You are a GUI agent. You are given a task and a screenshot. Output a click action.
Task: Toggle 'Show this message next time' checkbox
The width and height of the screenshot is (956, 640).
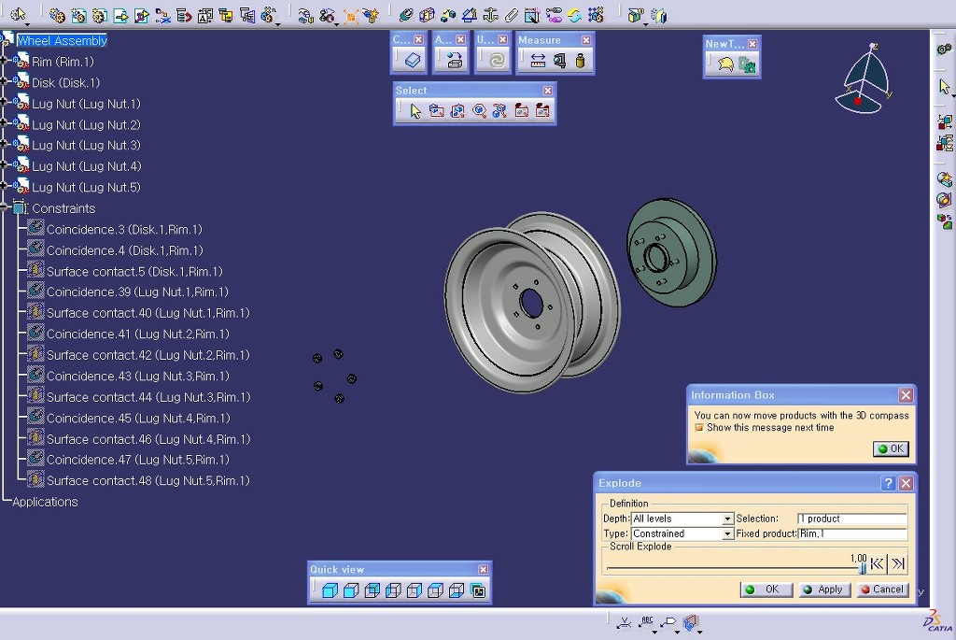tap(698, 428)
